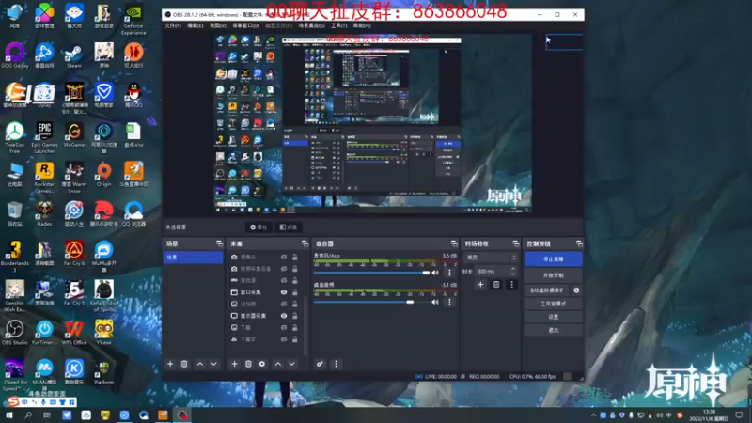Screen dimensions: 752x423
Task: Remove the transition with the trash icon
Action: point(496,285)
